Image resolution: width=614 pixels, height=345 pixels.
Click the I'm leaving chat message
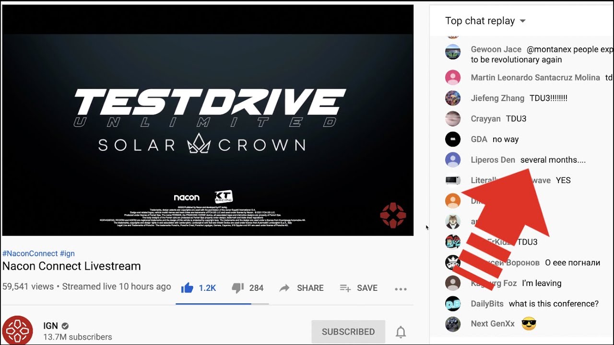click(542, 283)
